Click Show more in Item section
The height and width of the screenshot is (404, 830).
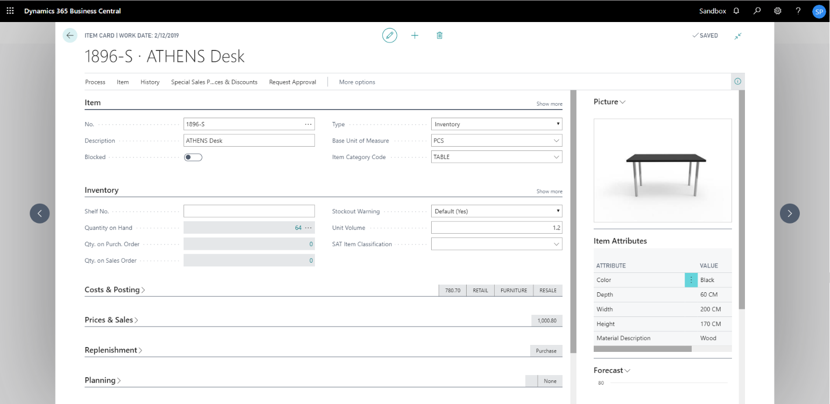click(x=549, y=104)
